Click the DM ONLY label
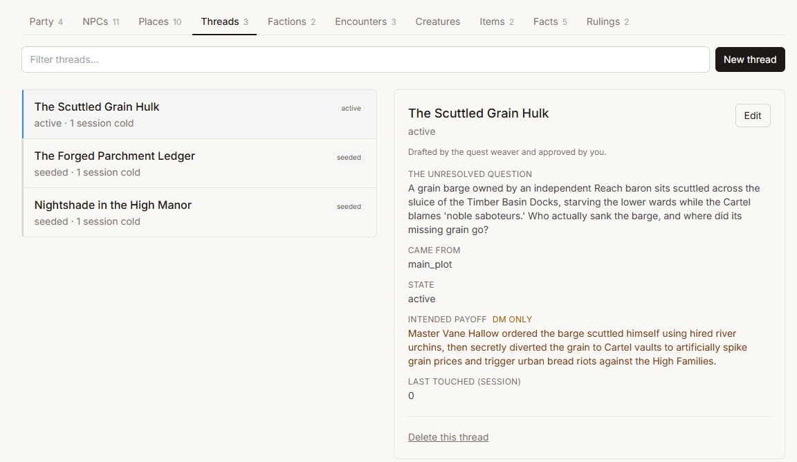Screen dimensions: 797x462 pos(512,320)
